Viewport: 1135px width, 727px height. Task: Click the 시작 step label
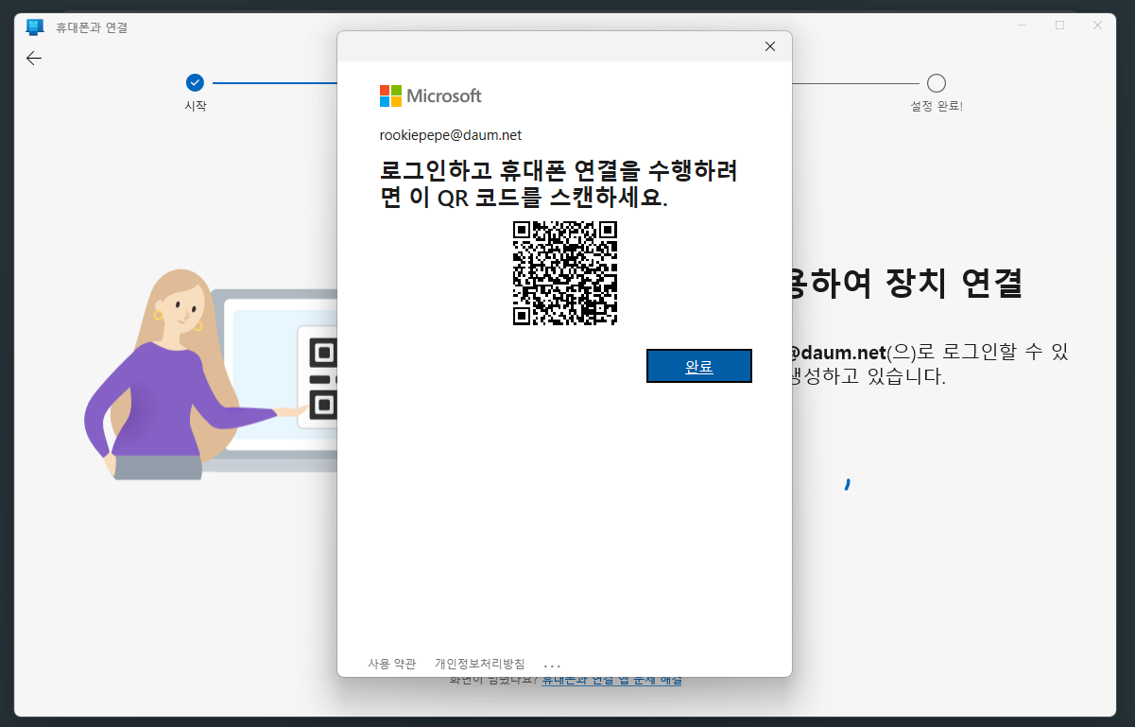195,106
